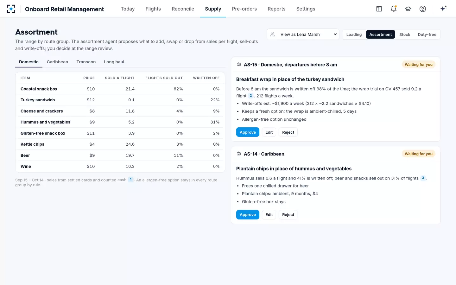Go to the Today tab
Screen dimensions: 456x285
click(x=128, y=9)
